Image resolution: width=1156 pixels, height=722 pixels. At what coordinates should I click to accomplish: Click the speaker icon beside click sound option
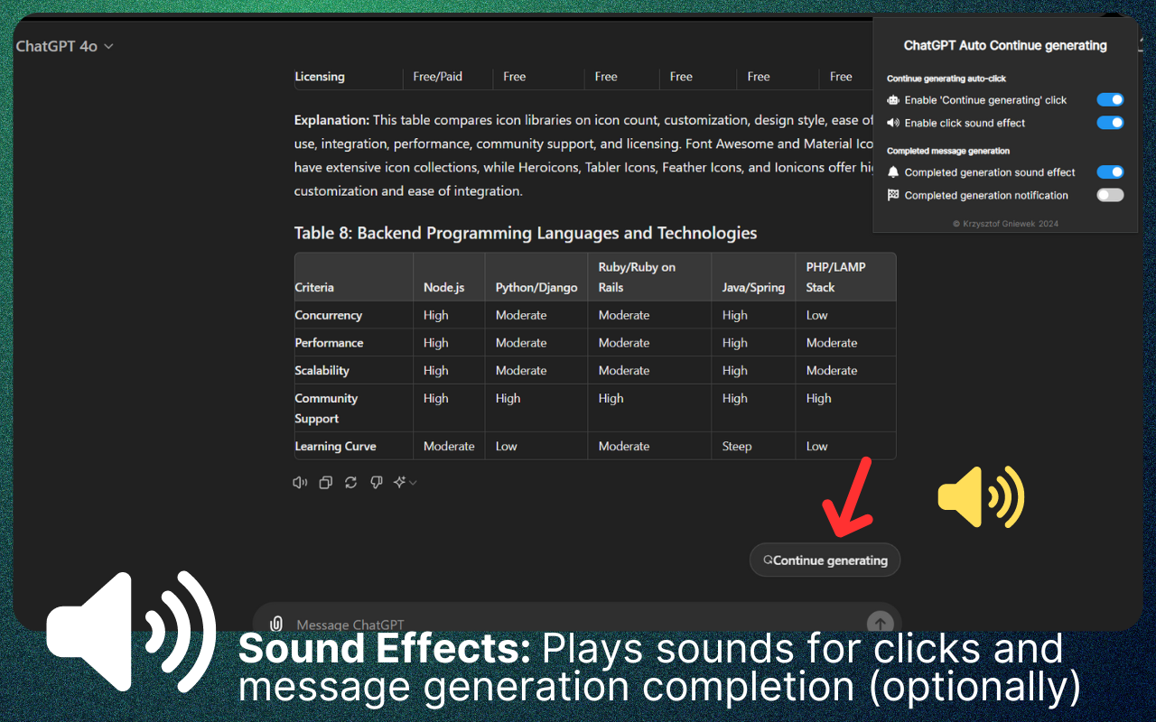[x=893, y=123]
